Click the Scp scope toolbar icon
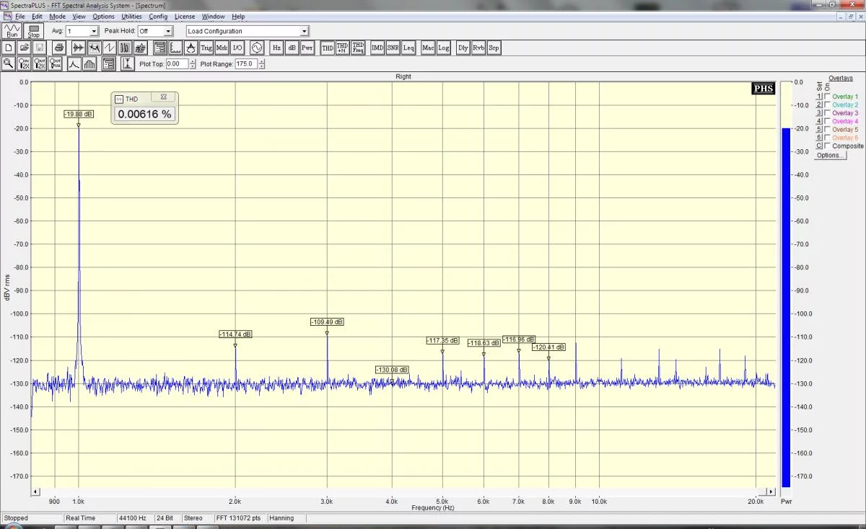 494,48
